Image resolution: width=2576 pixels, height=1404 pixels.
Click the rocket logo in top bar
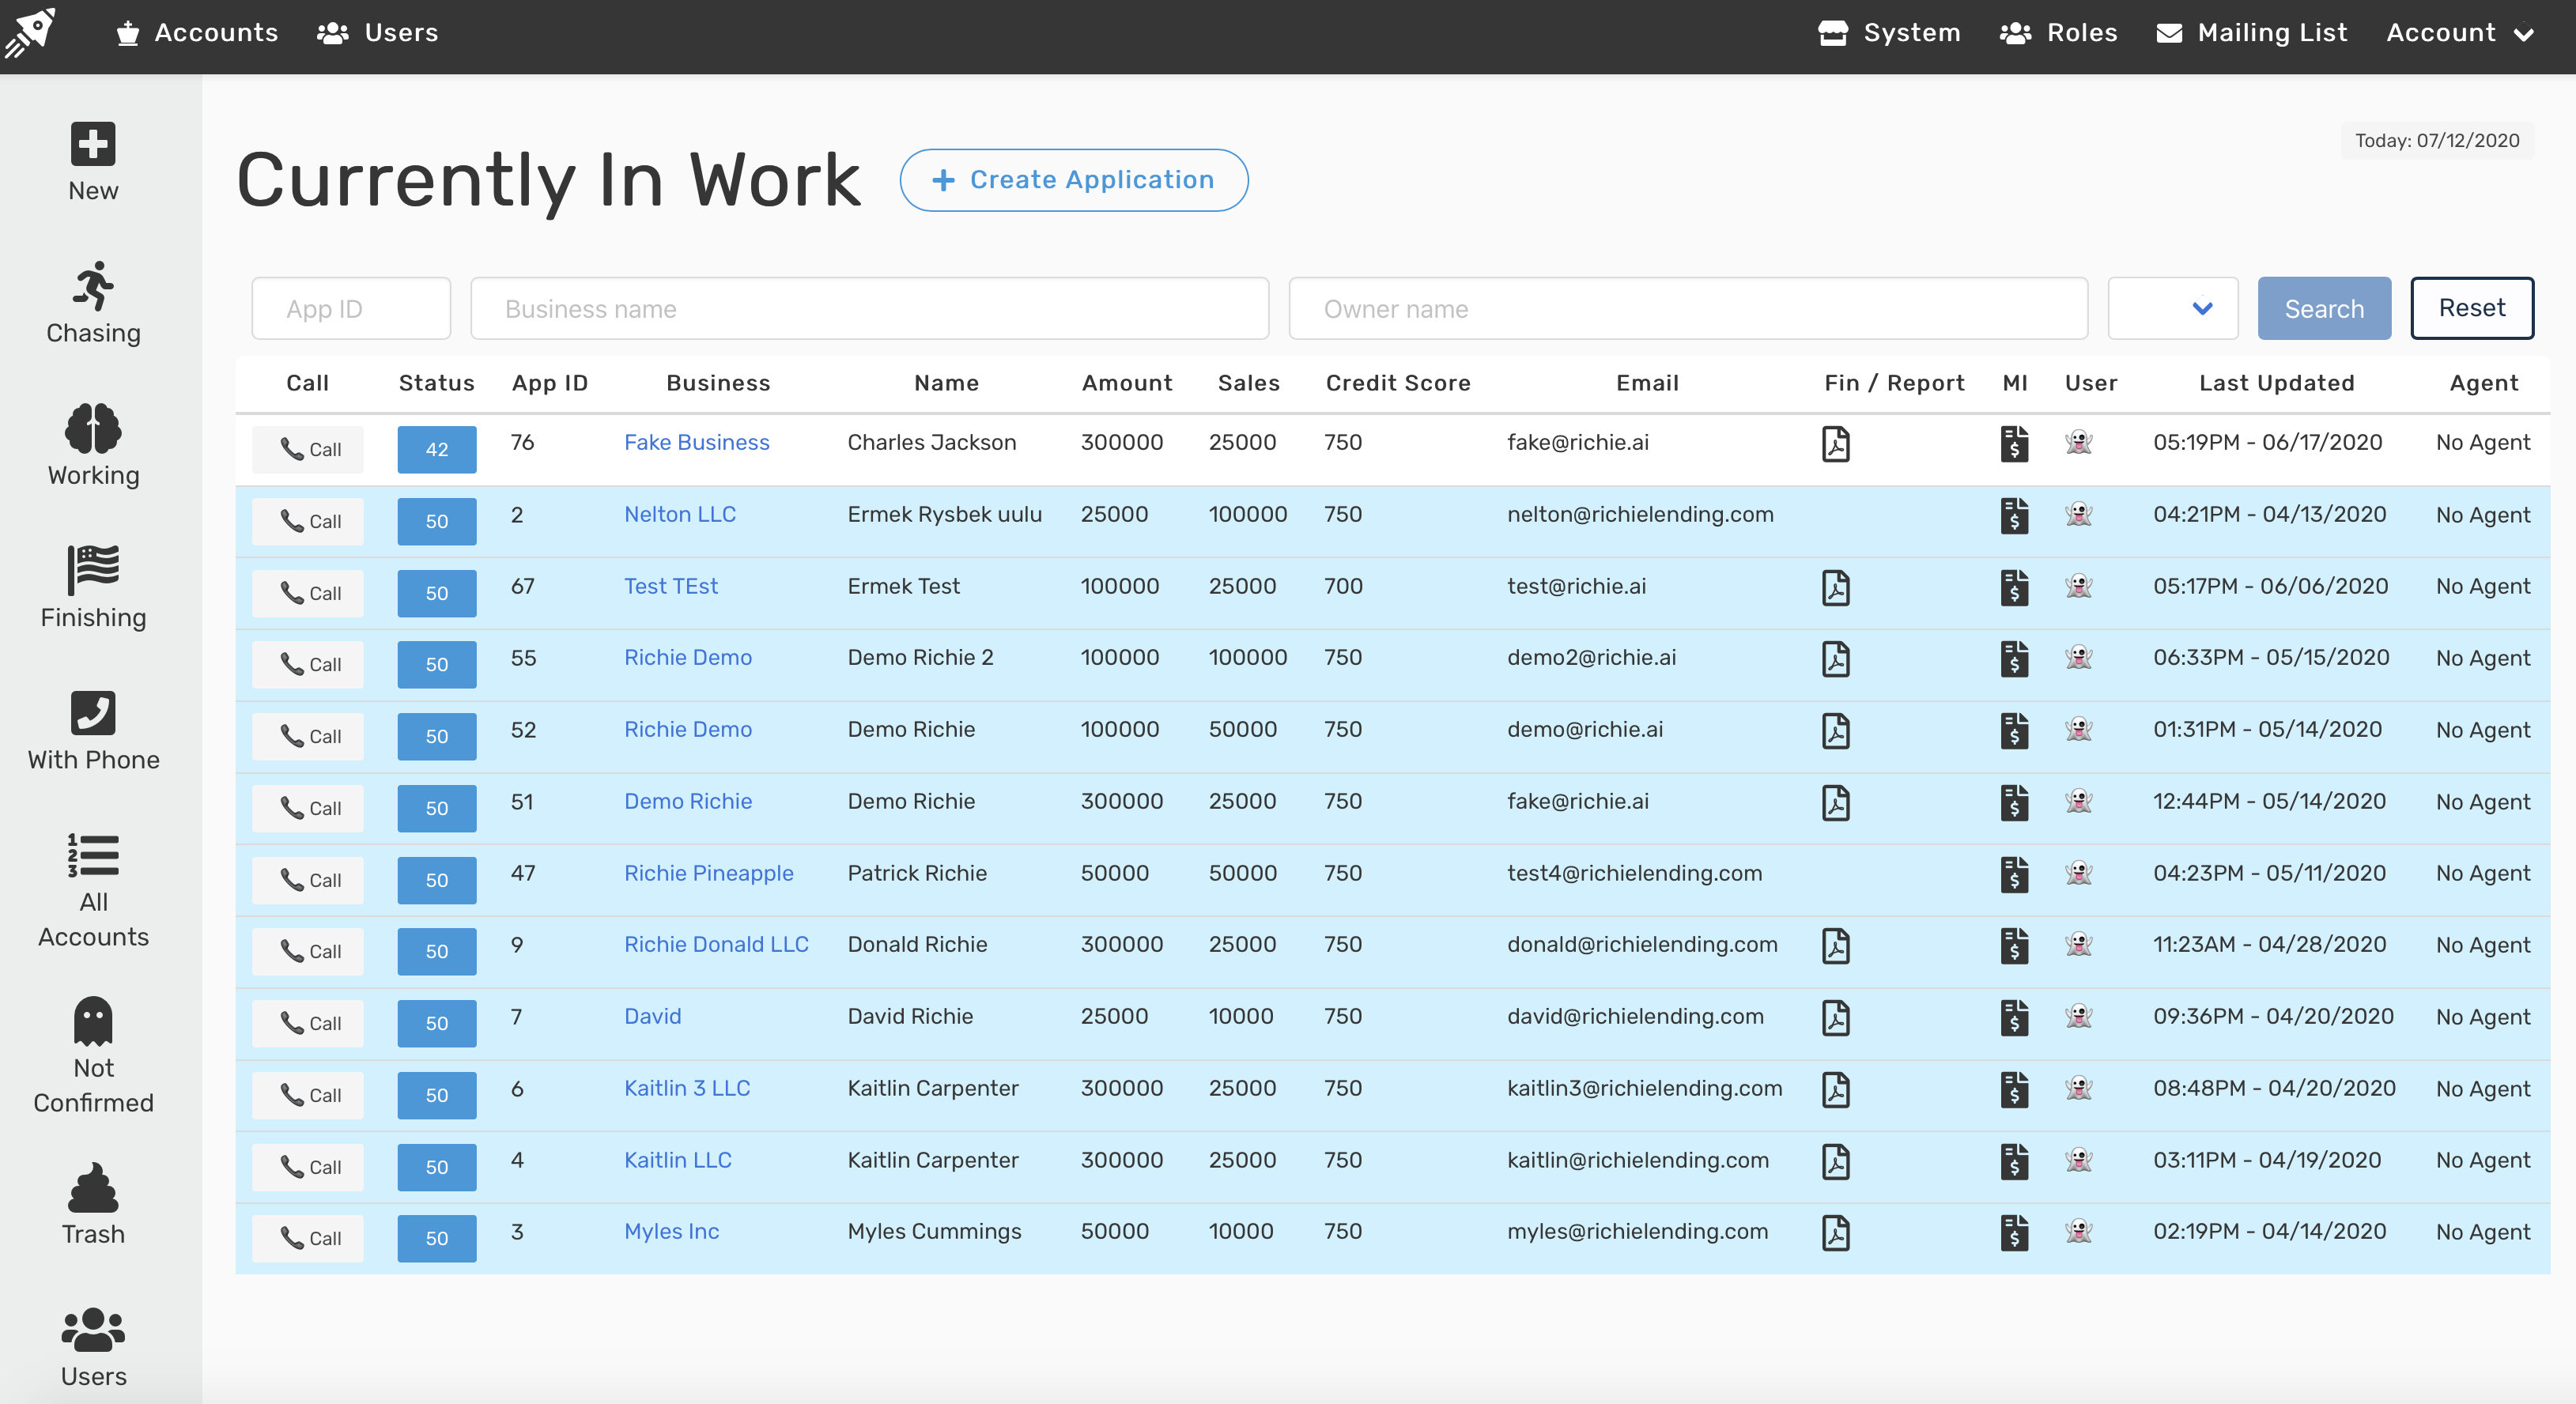point(30,32)
